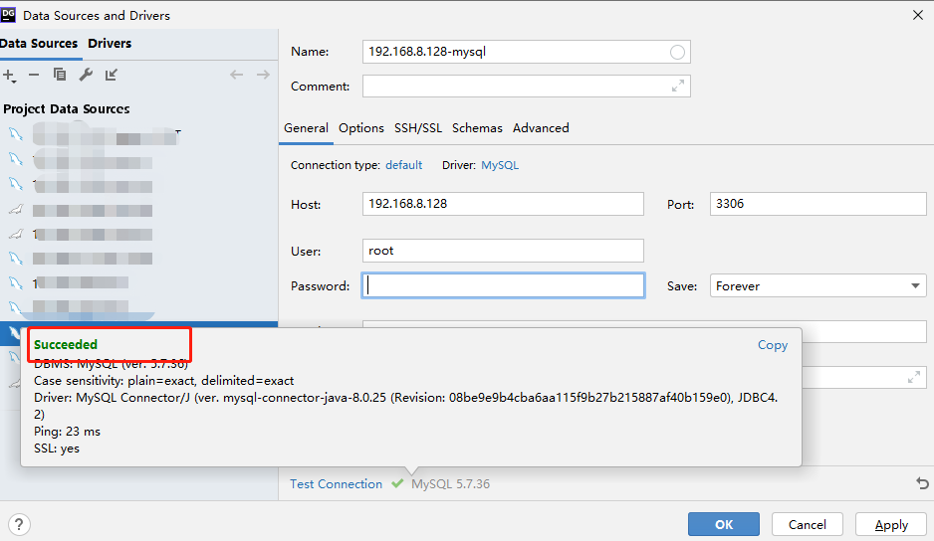934x541 pixels.
Task: Open the SSH/SSL tab
Action: pos(418,128)
